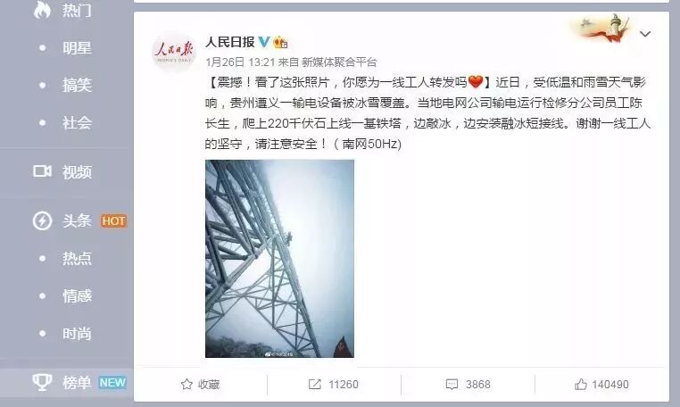680x407 pixels.
Task: Click the blue verified V badge
Action: 264,42
